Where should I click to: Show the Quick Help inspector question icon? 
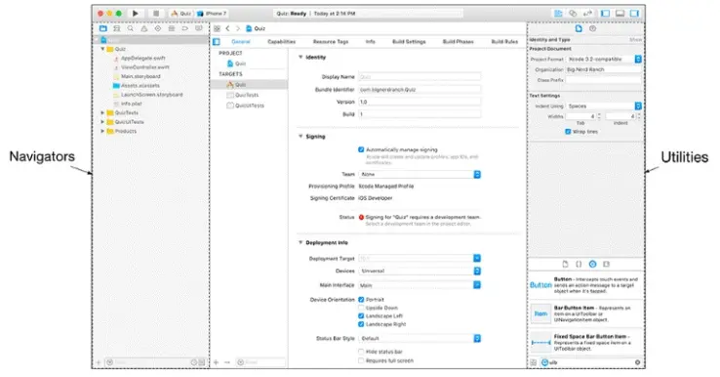(593, 28)
